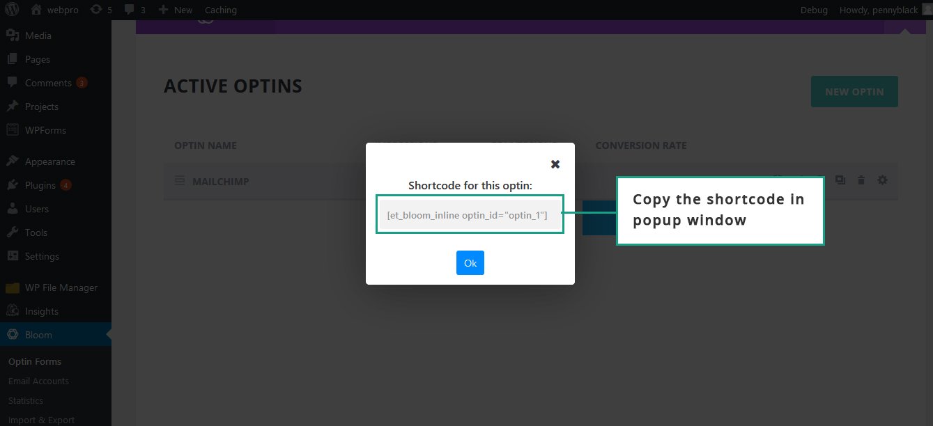Click the MAILCHIMP optin name
This screenshot has height=426, width=933.
tap(221, 182)
